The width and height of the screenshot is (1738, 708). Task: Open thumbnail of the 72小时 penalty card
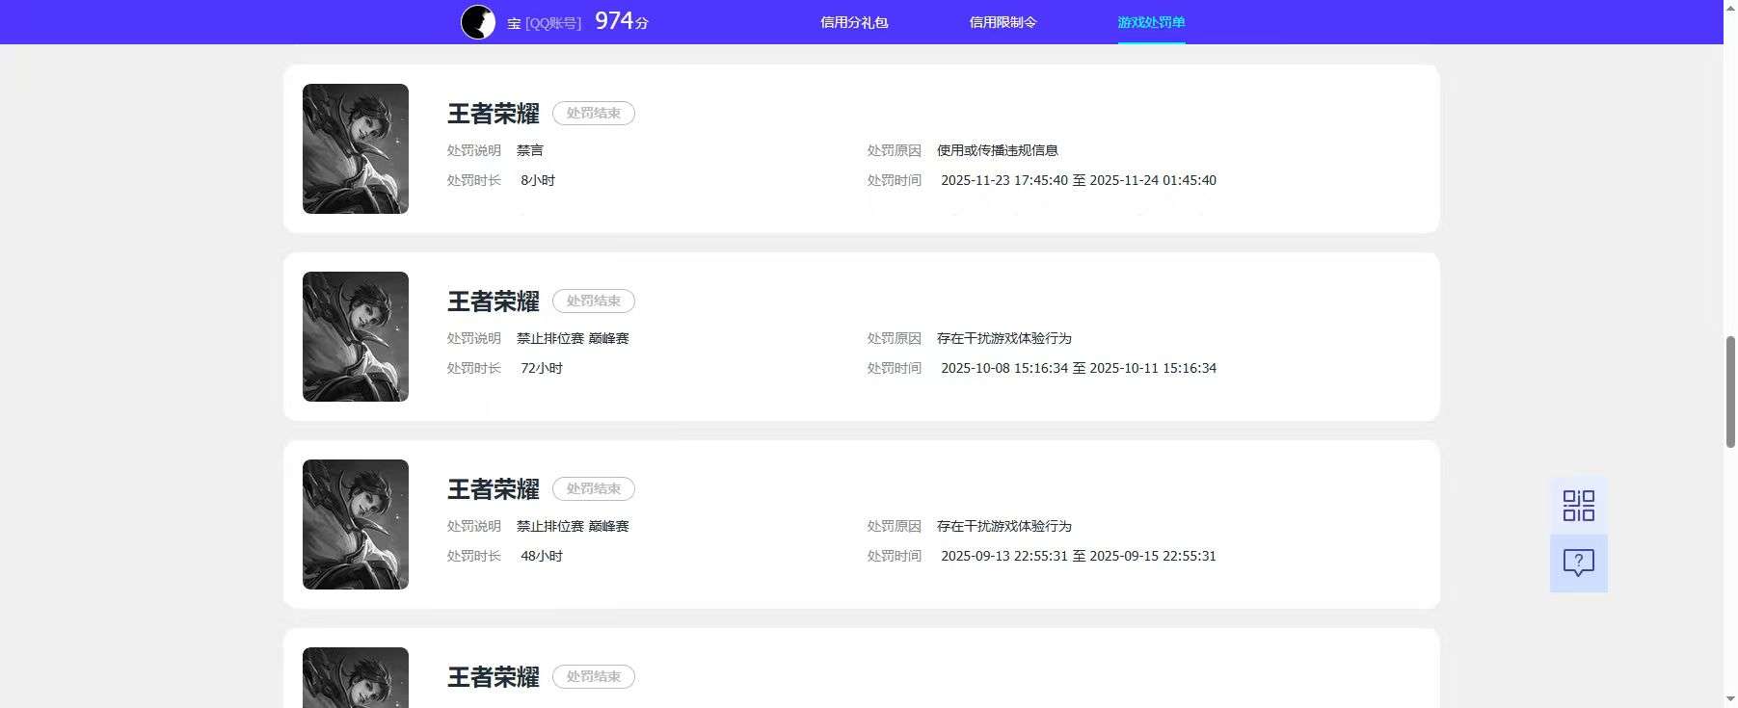[x=356, y=336]
